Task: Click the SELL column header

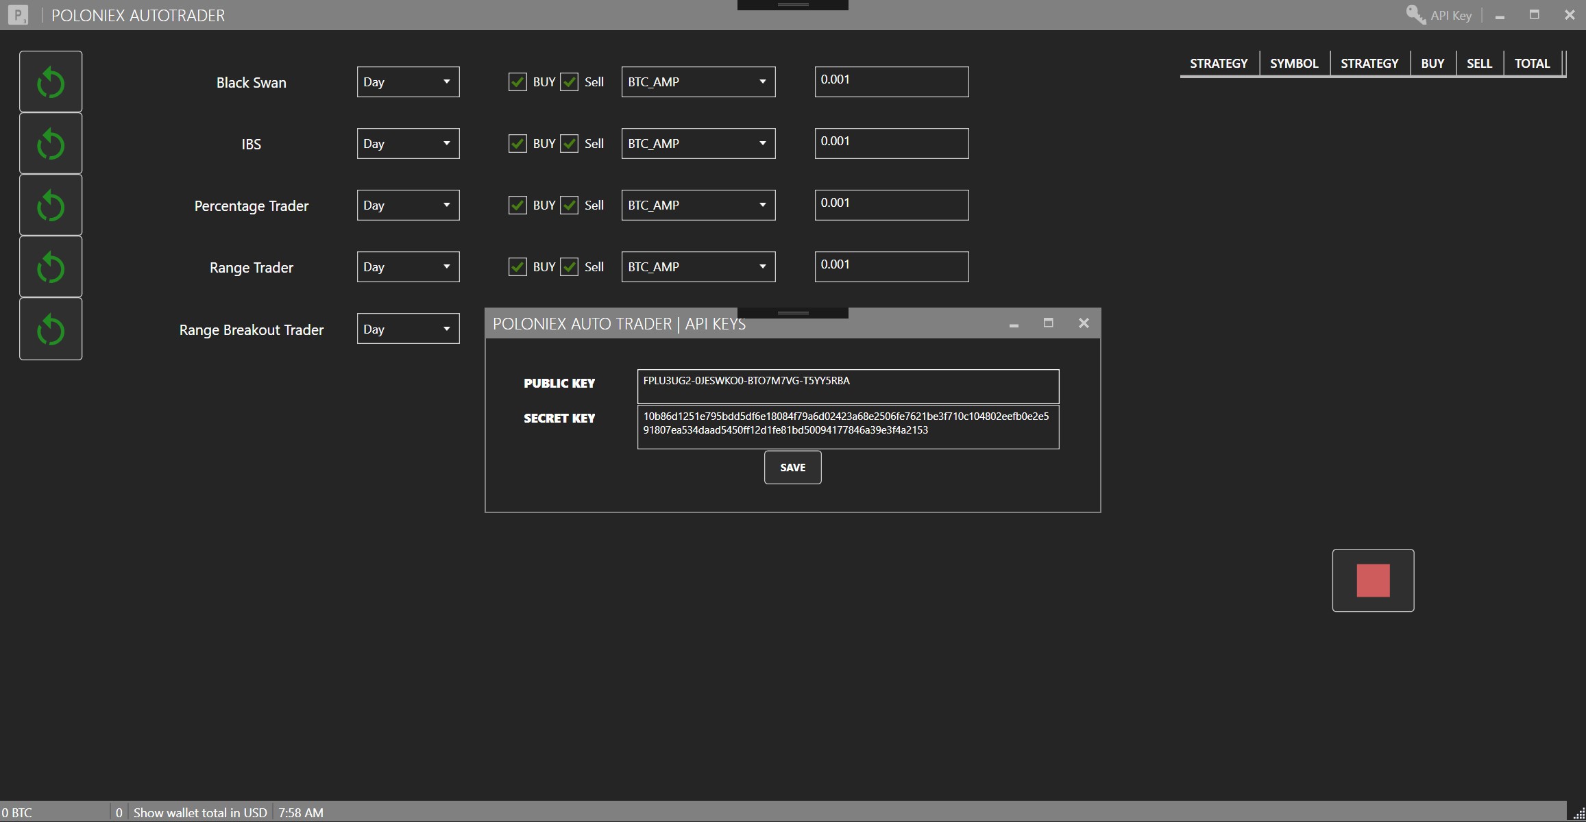Action: (x=1479, y=64)
